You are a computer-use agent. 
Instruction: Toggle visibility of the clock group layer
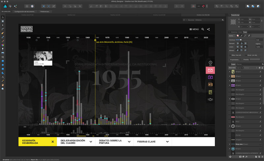(260, 126)
